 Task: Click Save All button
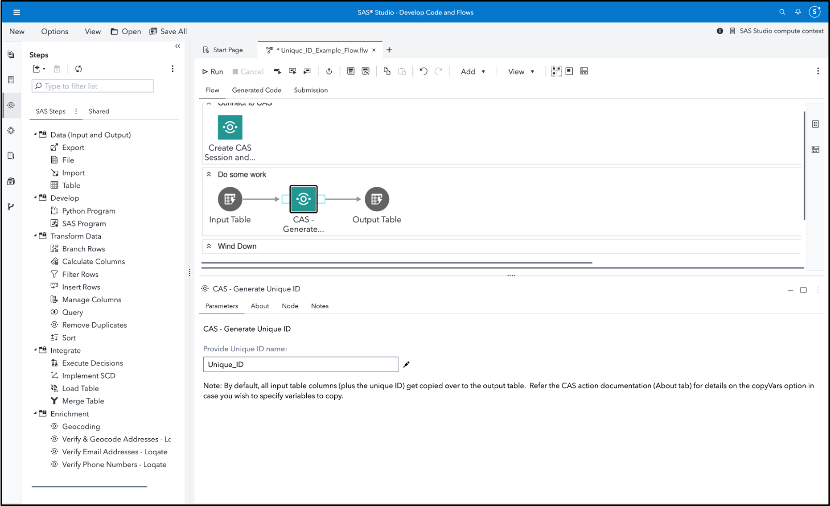[168, 32]
